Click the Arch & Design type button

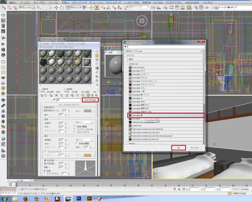(x=90, y=100)
